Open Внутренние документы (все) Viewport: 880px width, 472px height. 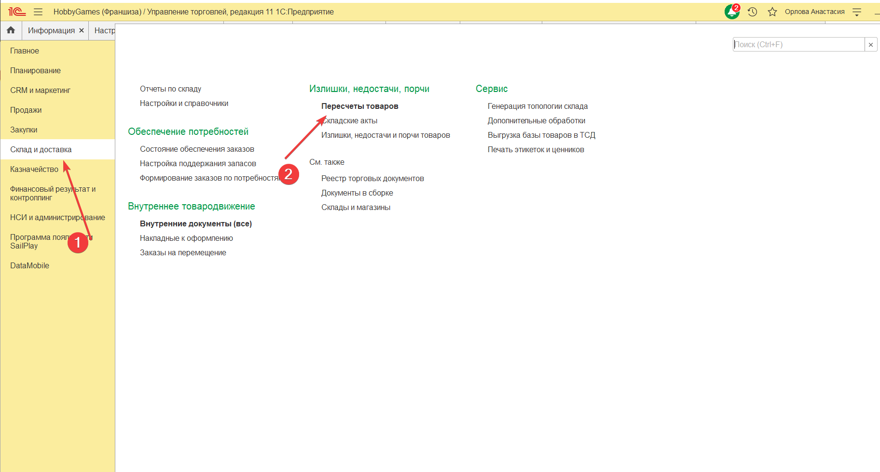pyautogui.click(x=196, y=223)
